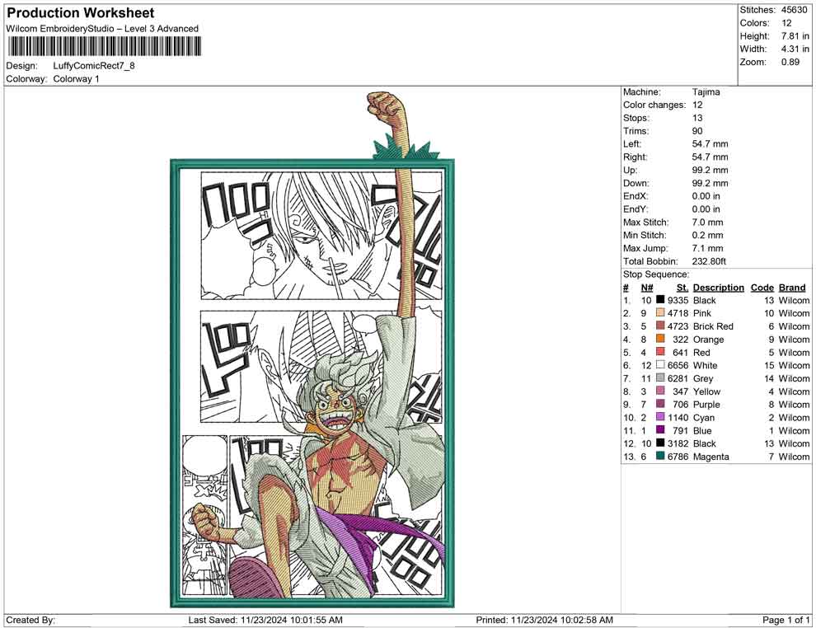Click the Max Stitch value 7.0 mm

pos(708,223)
